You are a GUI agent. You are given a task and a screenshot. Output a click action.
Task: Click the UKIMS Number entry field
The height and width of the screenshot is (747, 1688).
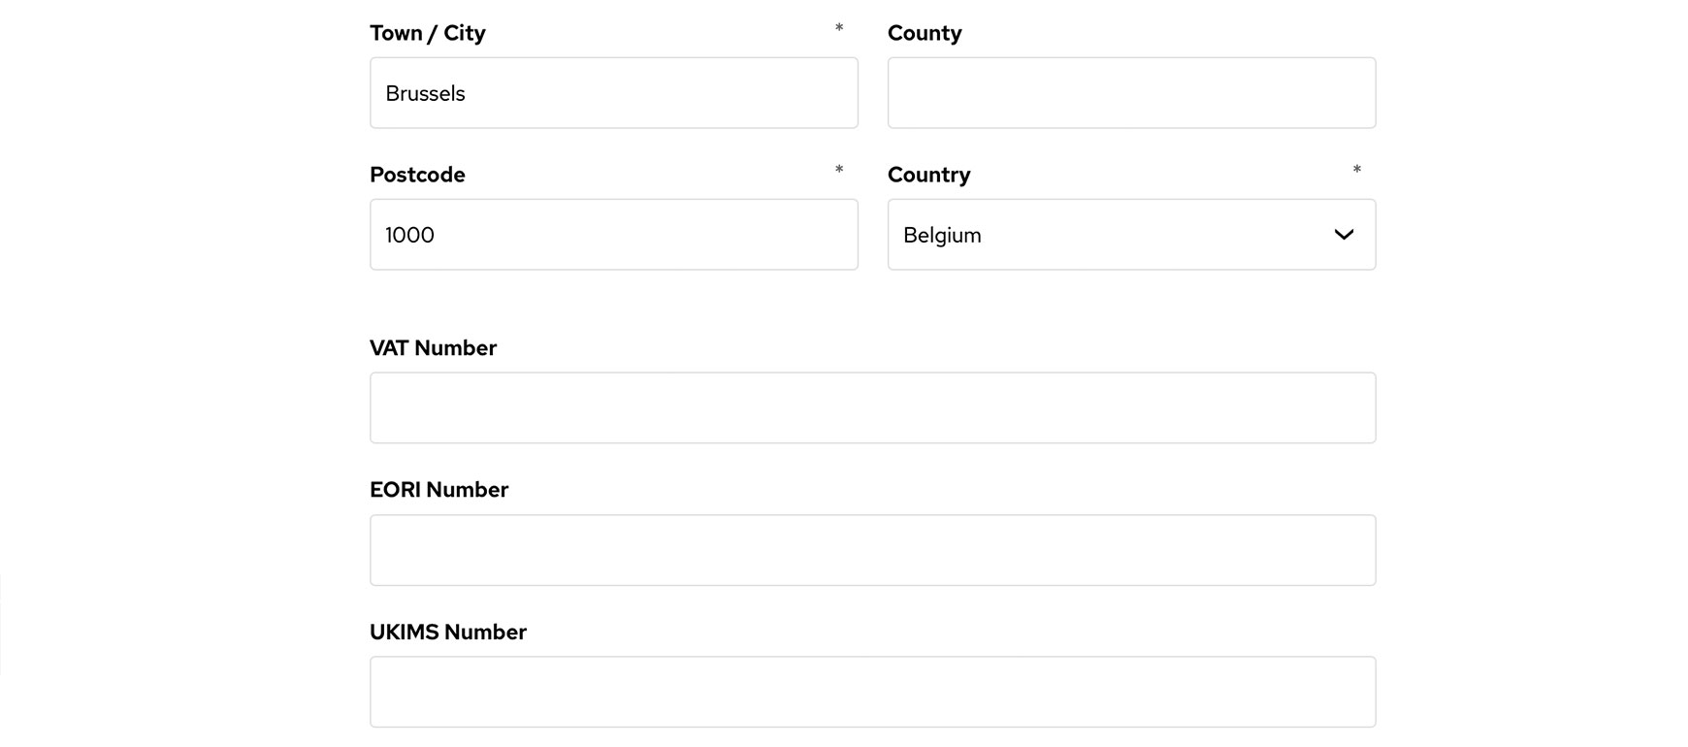pos(871,691)
